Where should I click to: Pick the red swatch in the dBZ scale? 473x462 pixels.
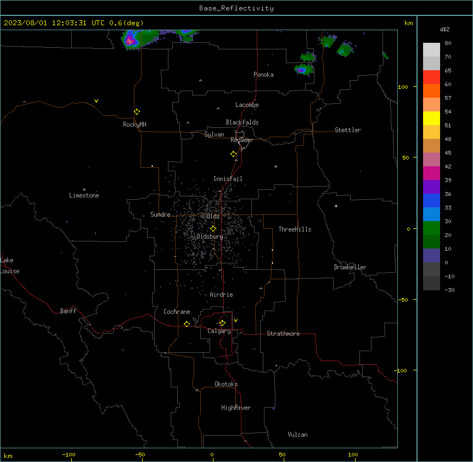(431, 77)
